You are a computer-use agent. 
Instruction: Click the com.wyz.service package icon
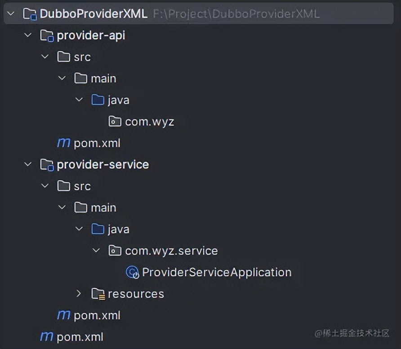(115, 250)
